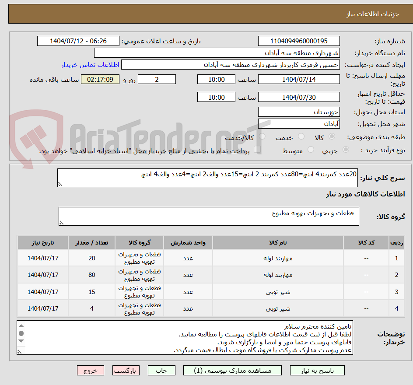Viewport: 413px width, 385px height.
Task: Select the خدمت radio button
Action: [x=301, y=136]
